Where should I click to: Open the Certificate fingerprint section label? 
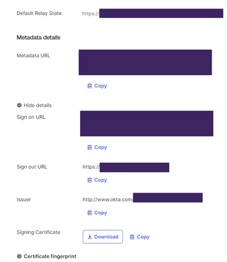point(50,256)
